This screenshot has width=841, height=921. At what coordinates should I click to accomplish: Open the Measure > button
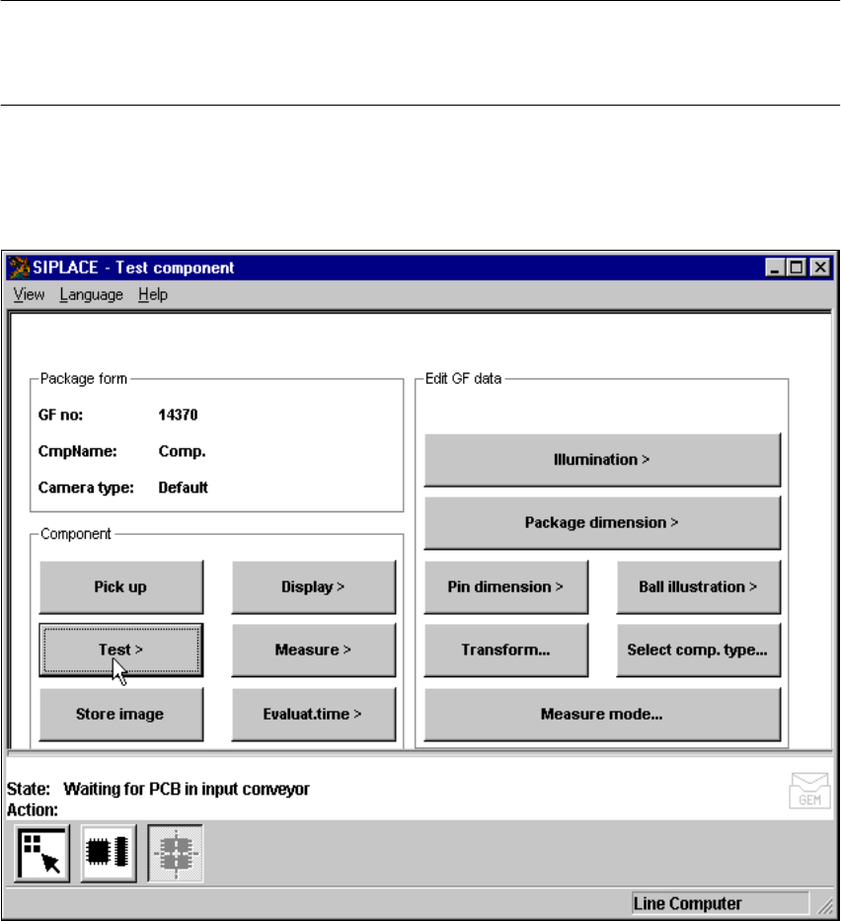click(x=314, y=651)
